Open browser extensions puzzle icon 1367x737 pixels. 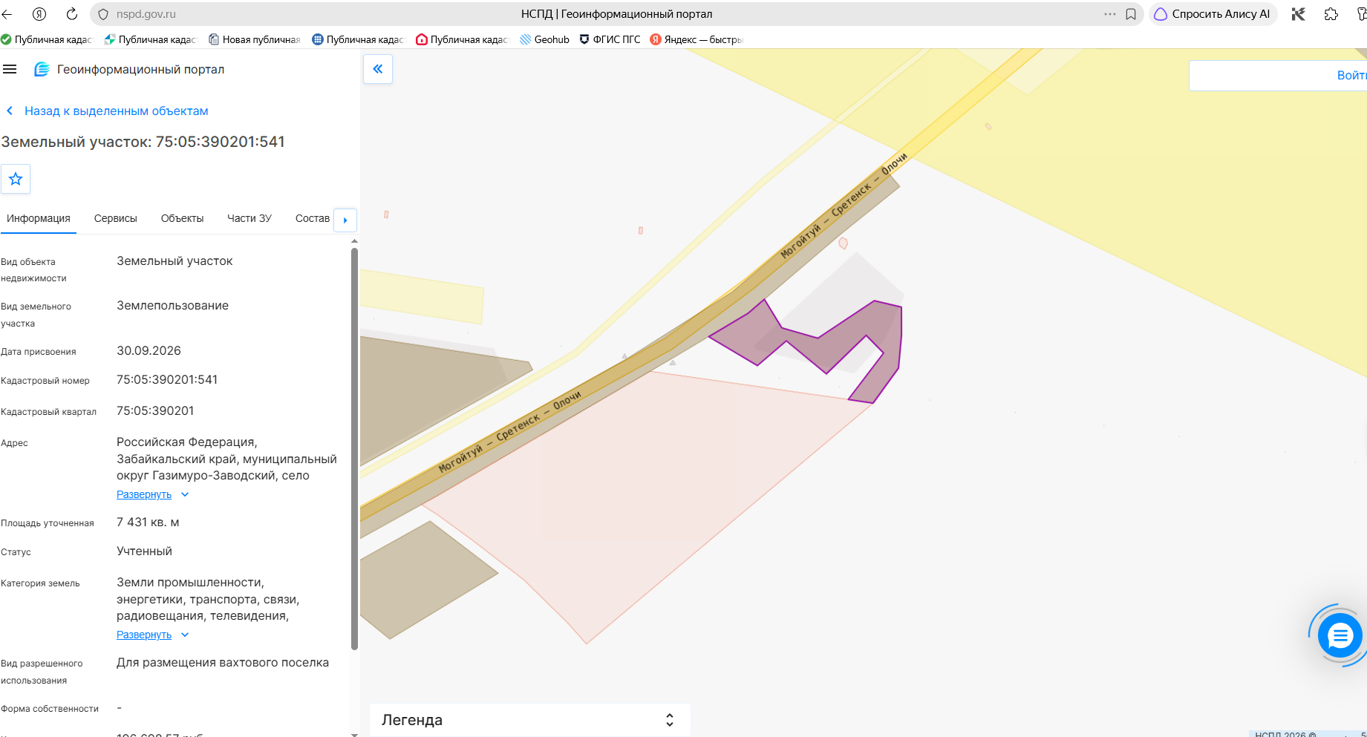click(1331, 14)
